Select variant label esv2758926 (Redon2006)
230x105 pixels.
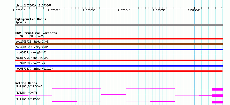33,42
